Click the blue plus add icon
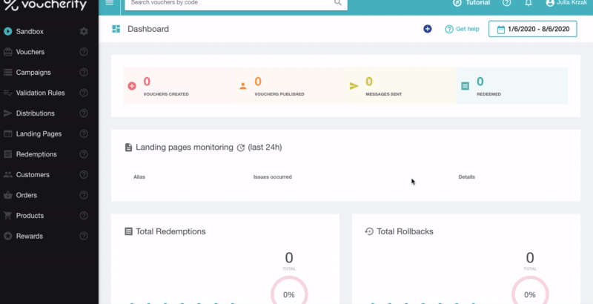The image size is (593, 304). (428, 29)
